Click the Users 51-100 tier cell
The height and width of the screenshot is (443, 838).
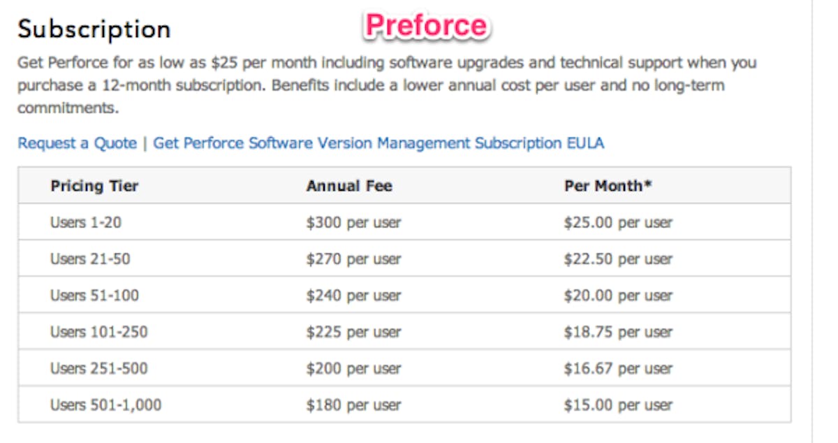coord(94,296)
